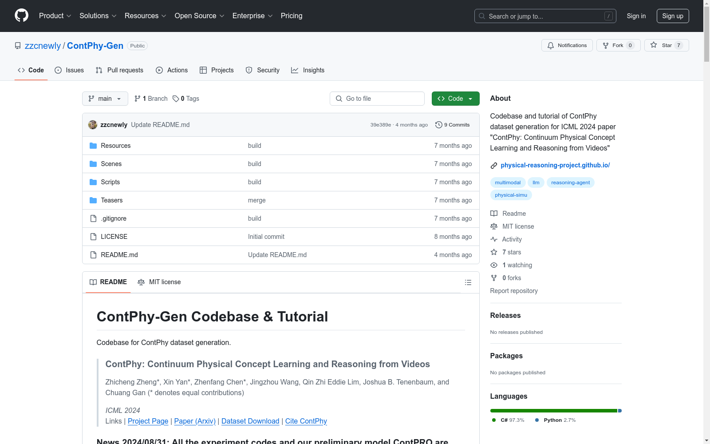
Task: Open the Project Page link
Action: point(148,421)
